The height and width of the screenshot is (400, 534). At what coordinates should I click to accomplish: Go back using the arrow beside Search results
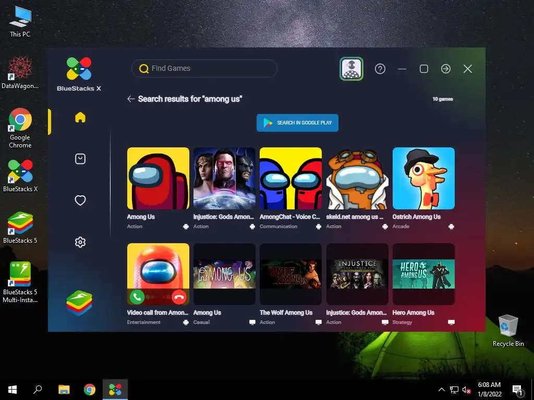[131, 99]
